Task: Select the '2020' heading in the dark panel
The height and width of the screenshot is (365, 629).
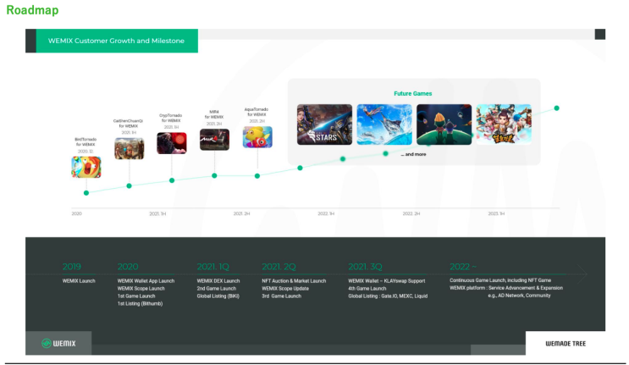Action: coord(128,267)
